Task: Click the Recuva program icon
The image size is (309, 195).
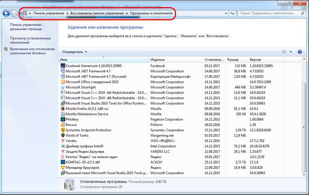Action: tap(63, 125)
